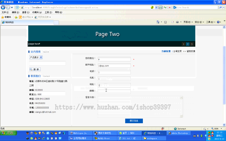Open the workspace folder taskbar item
Screen dimensions: 226x141
coord(154,138)
